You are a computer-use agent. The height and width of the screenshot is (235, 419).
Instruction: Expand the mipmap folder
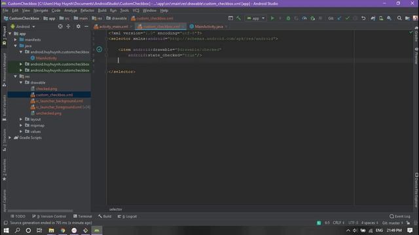click(21, 125)
